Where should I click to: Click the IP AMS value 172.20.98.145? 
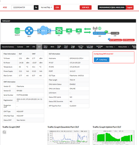tap(75, 67)
